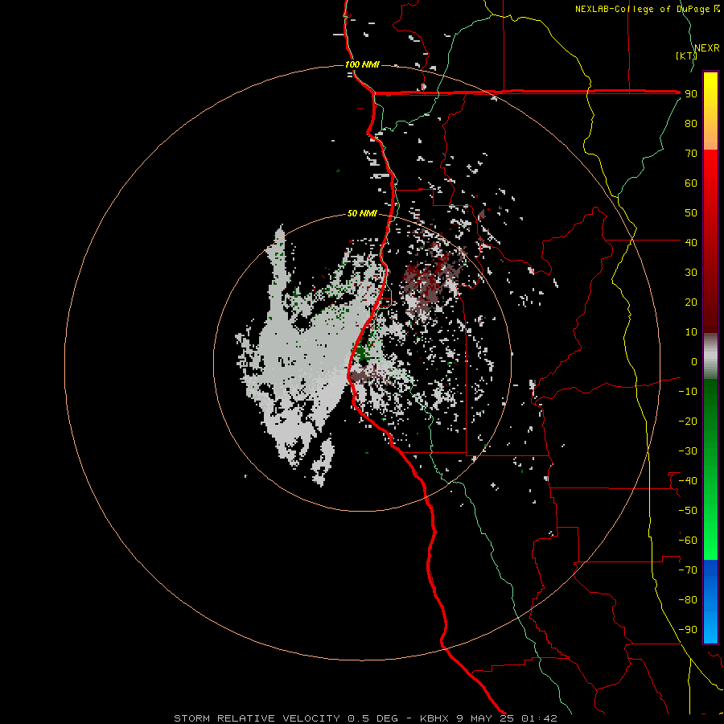
Task: Click the blue bottom segment of velocity color bar
Action: pos(710,602)
